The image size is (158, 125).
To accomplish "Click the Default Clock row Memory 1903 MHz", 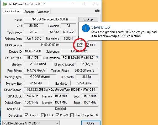I will tap(61, 102).
